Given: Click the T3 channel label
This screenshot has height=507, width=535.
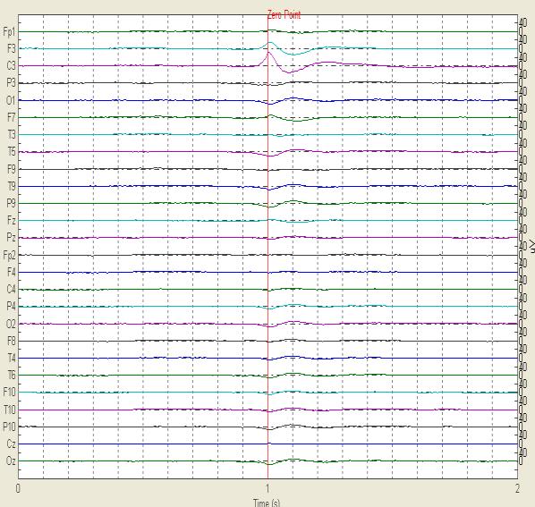Looking at the screenshot, I should tap(12, 135).
